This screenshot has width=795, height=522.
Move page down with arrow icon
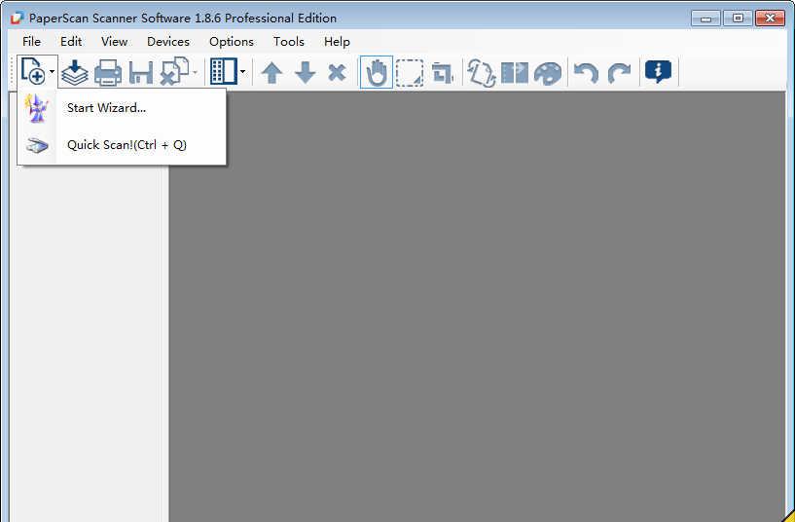[x=306, y=72]
